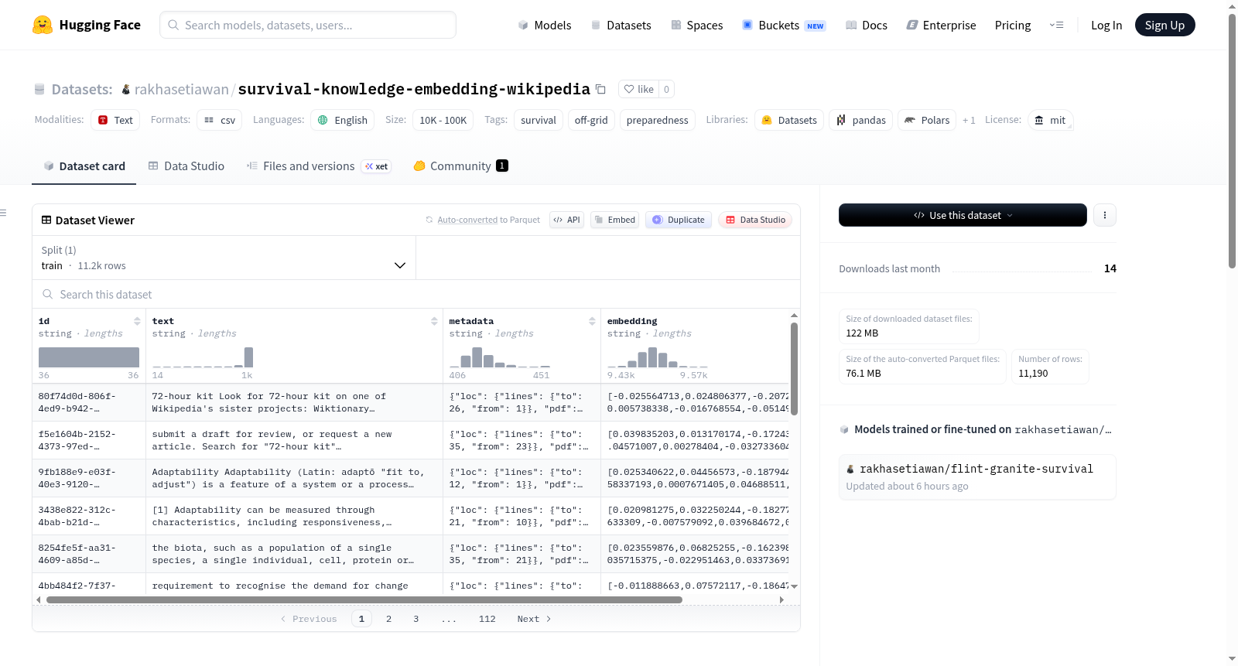The height and width of the screenshot is (666, 1238).
Task: Click the xet badge on Files tab
Action: pos(377,166)
